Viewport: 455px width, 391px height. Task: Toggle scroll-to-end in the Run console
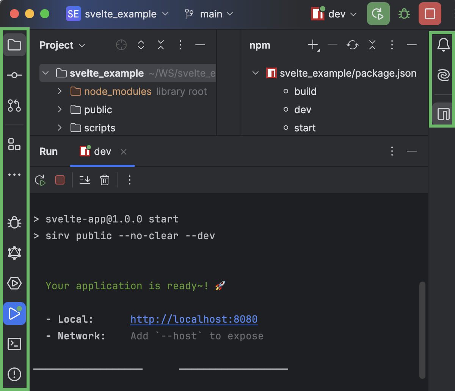click(85, 180)
